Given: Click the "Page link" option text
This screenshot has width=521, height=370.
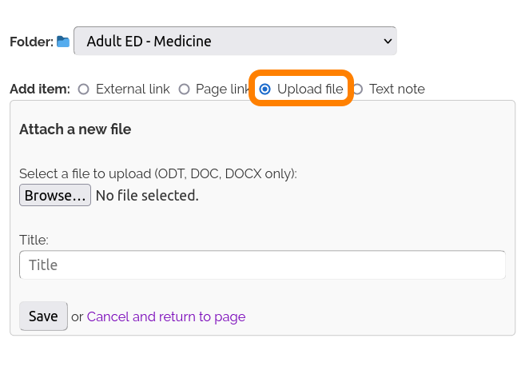Looking at the screenshot, I should (x=221, y=90).
